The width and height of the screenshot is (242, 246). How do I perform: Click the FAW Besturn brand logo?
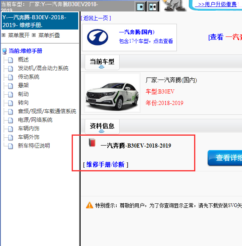[x=97, y=37]
